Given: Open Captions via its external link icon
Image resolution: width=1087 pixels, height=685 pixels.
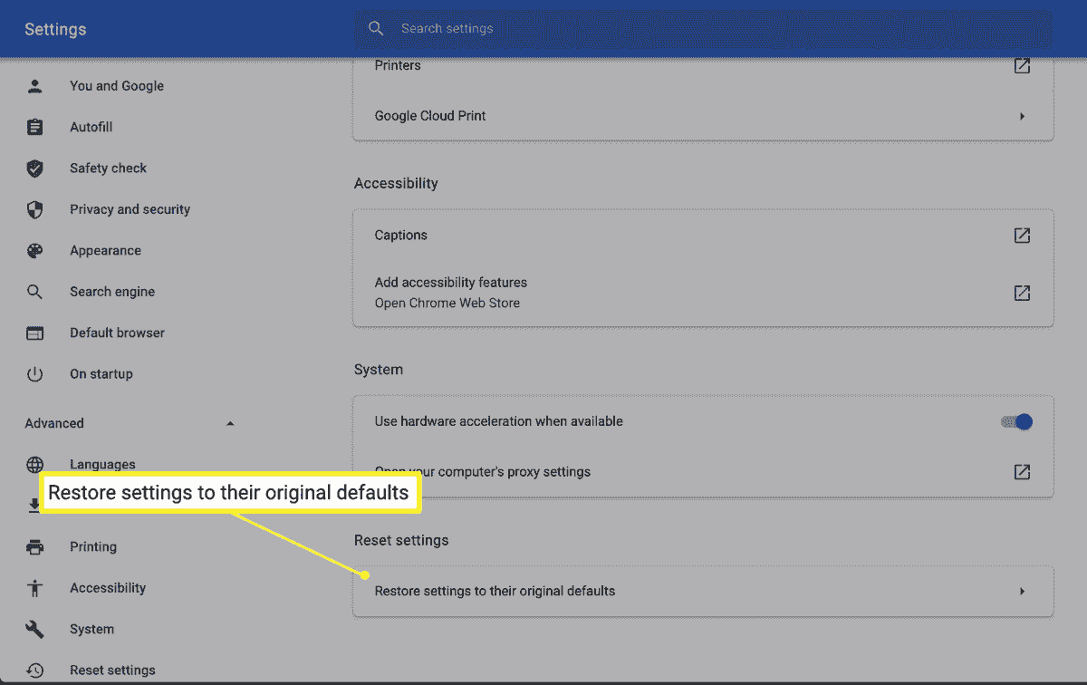Looking at the screenshot, I should pyautogui.click(x=1022, y=235).
